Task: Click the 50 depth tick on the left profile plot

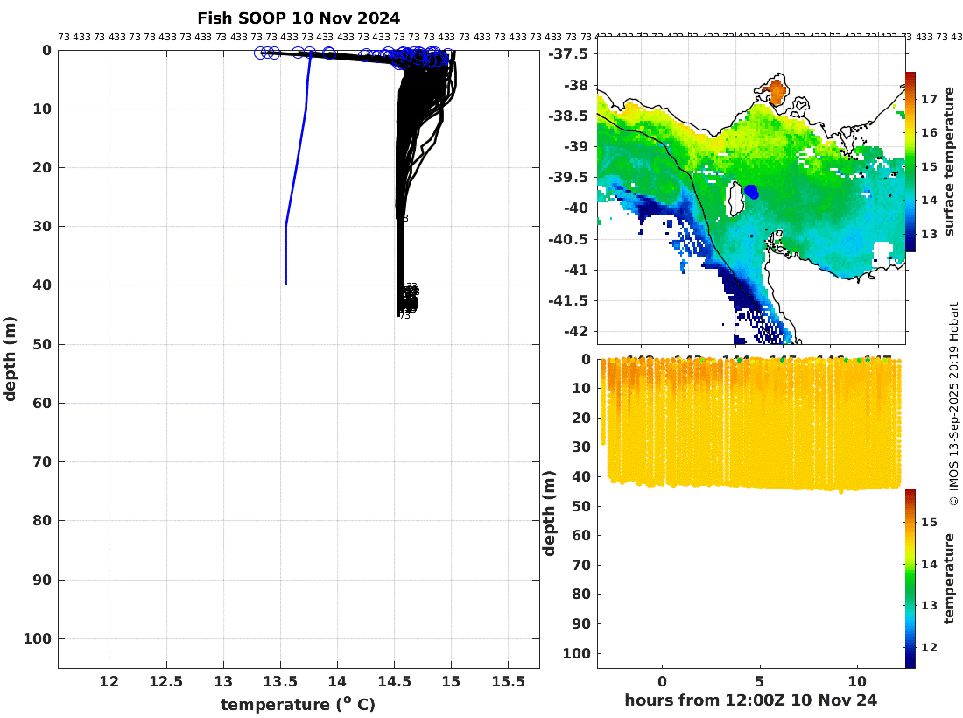Action: point(42,345)
